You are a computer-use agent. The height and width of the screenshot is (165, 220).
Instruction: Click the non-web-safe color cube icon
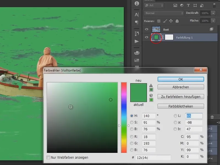(151, 95)
